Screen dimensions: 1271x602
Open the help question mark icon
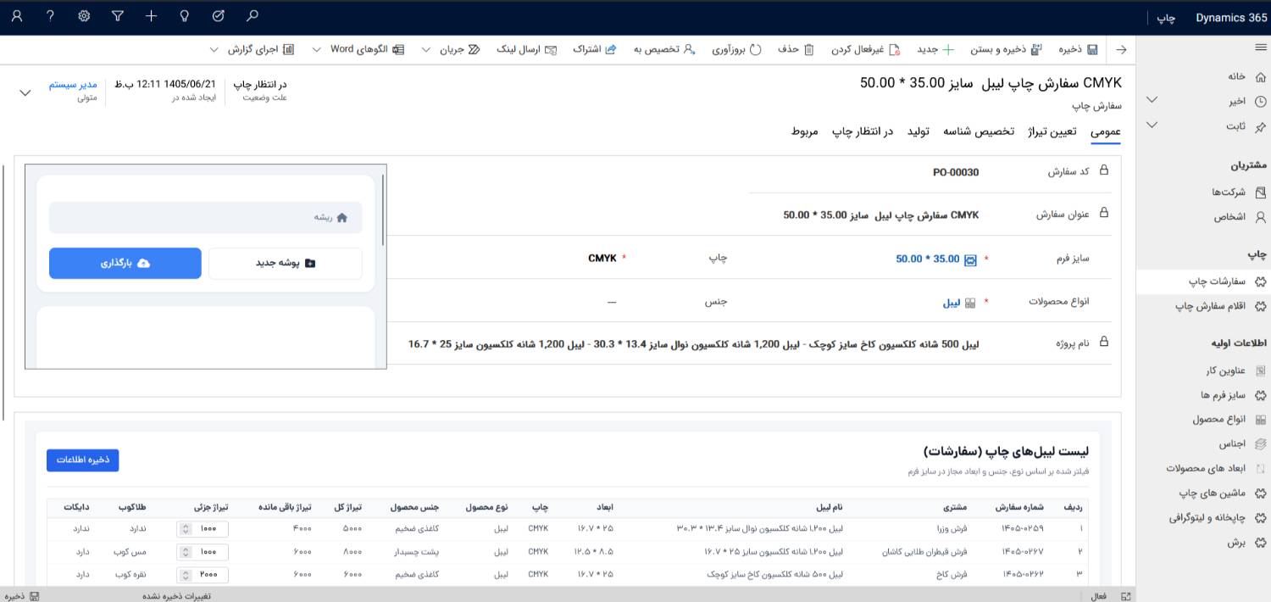[51, 15]
